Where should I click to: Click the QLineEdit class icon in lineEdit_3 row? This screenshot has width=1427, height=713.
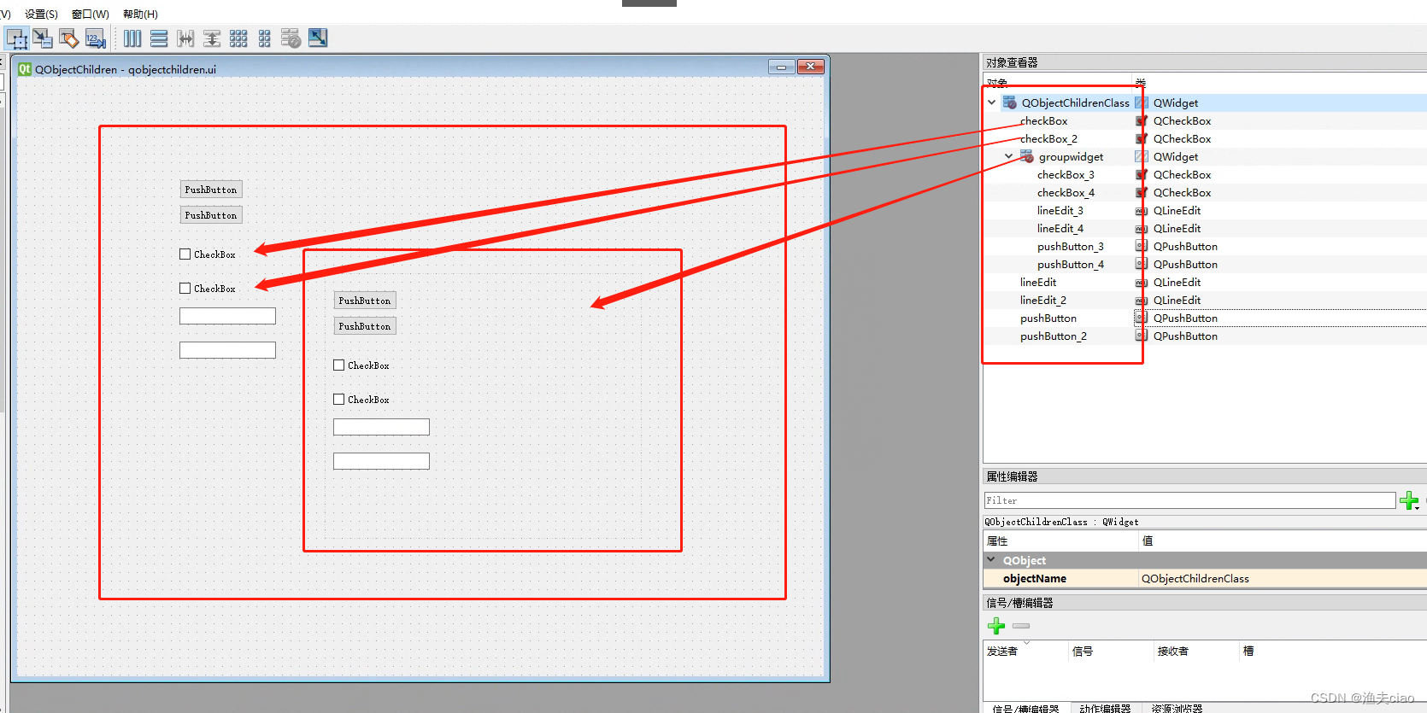pos(1141,210)
